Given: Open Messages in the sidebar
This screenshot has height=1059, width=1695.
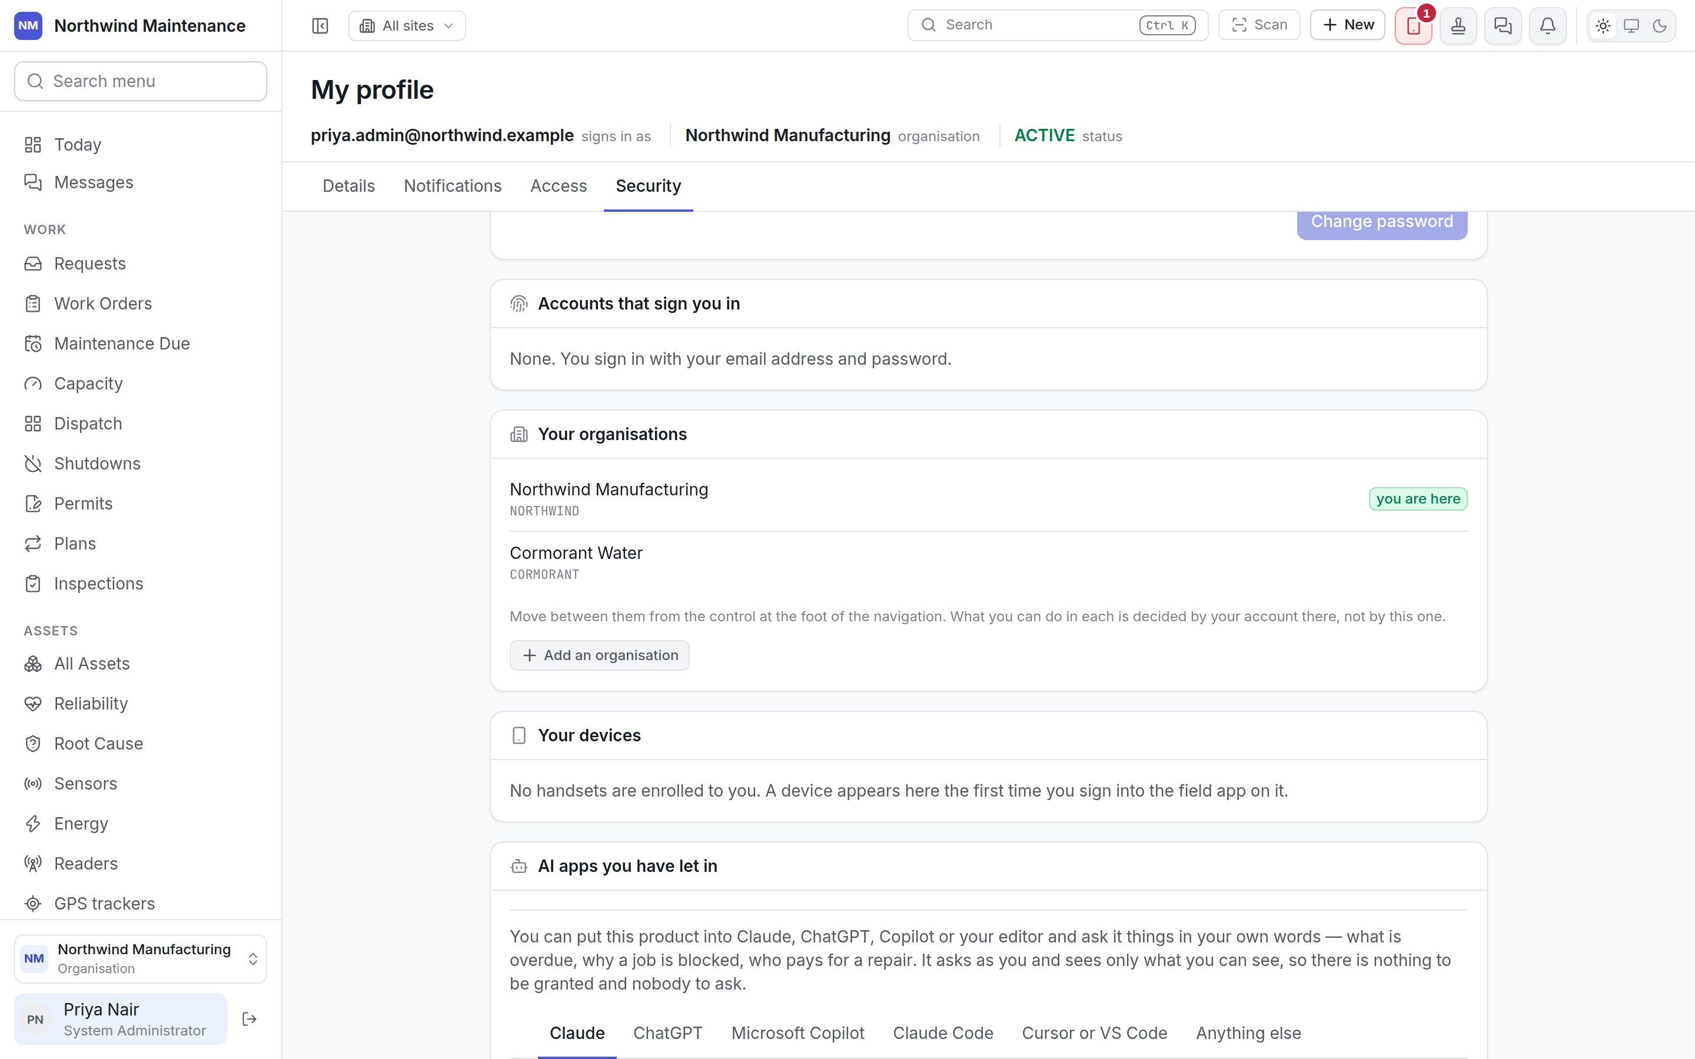Looking at the screenshot, I should 141,182.
